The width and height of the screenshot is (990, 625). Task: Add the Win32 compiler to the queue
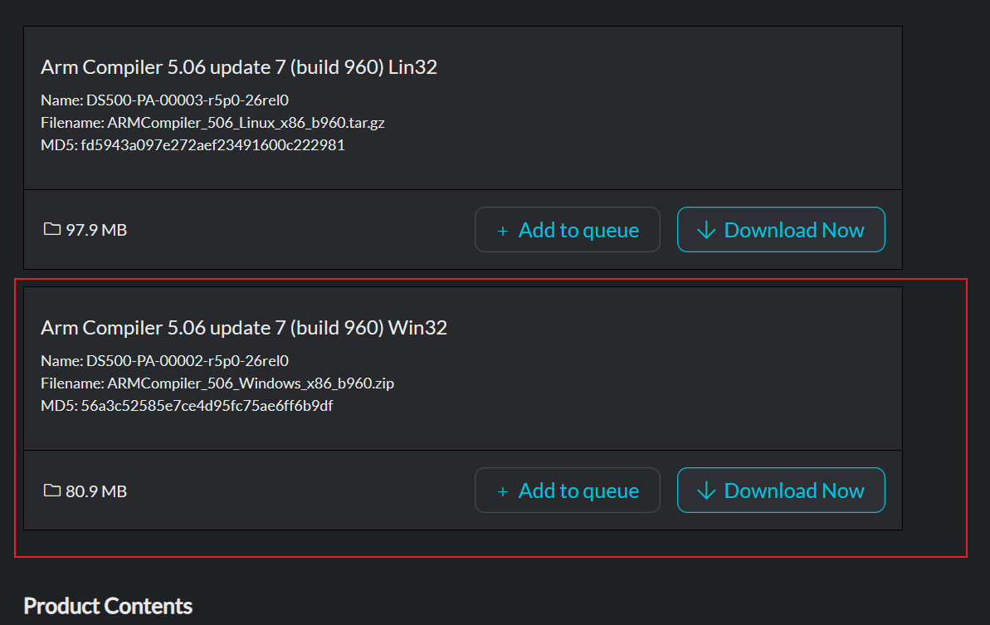pos(568,491)
